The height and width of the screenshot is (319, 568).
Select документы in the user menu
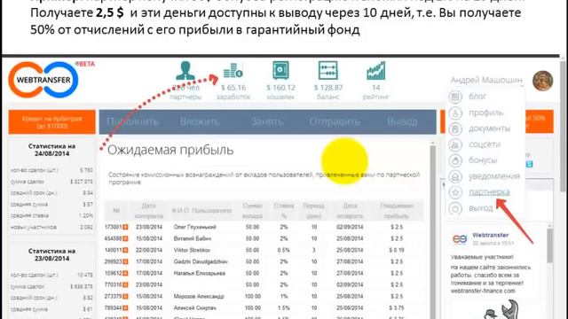click(x=489, y=128)
